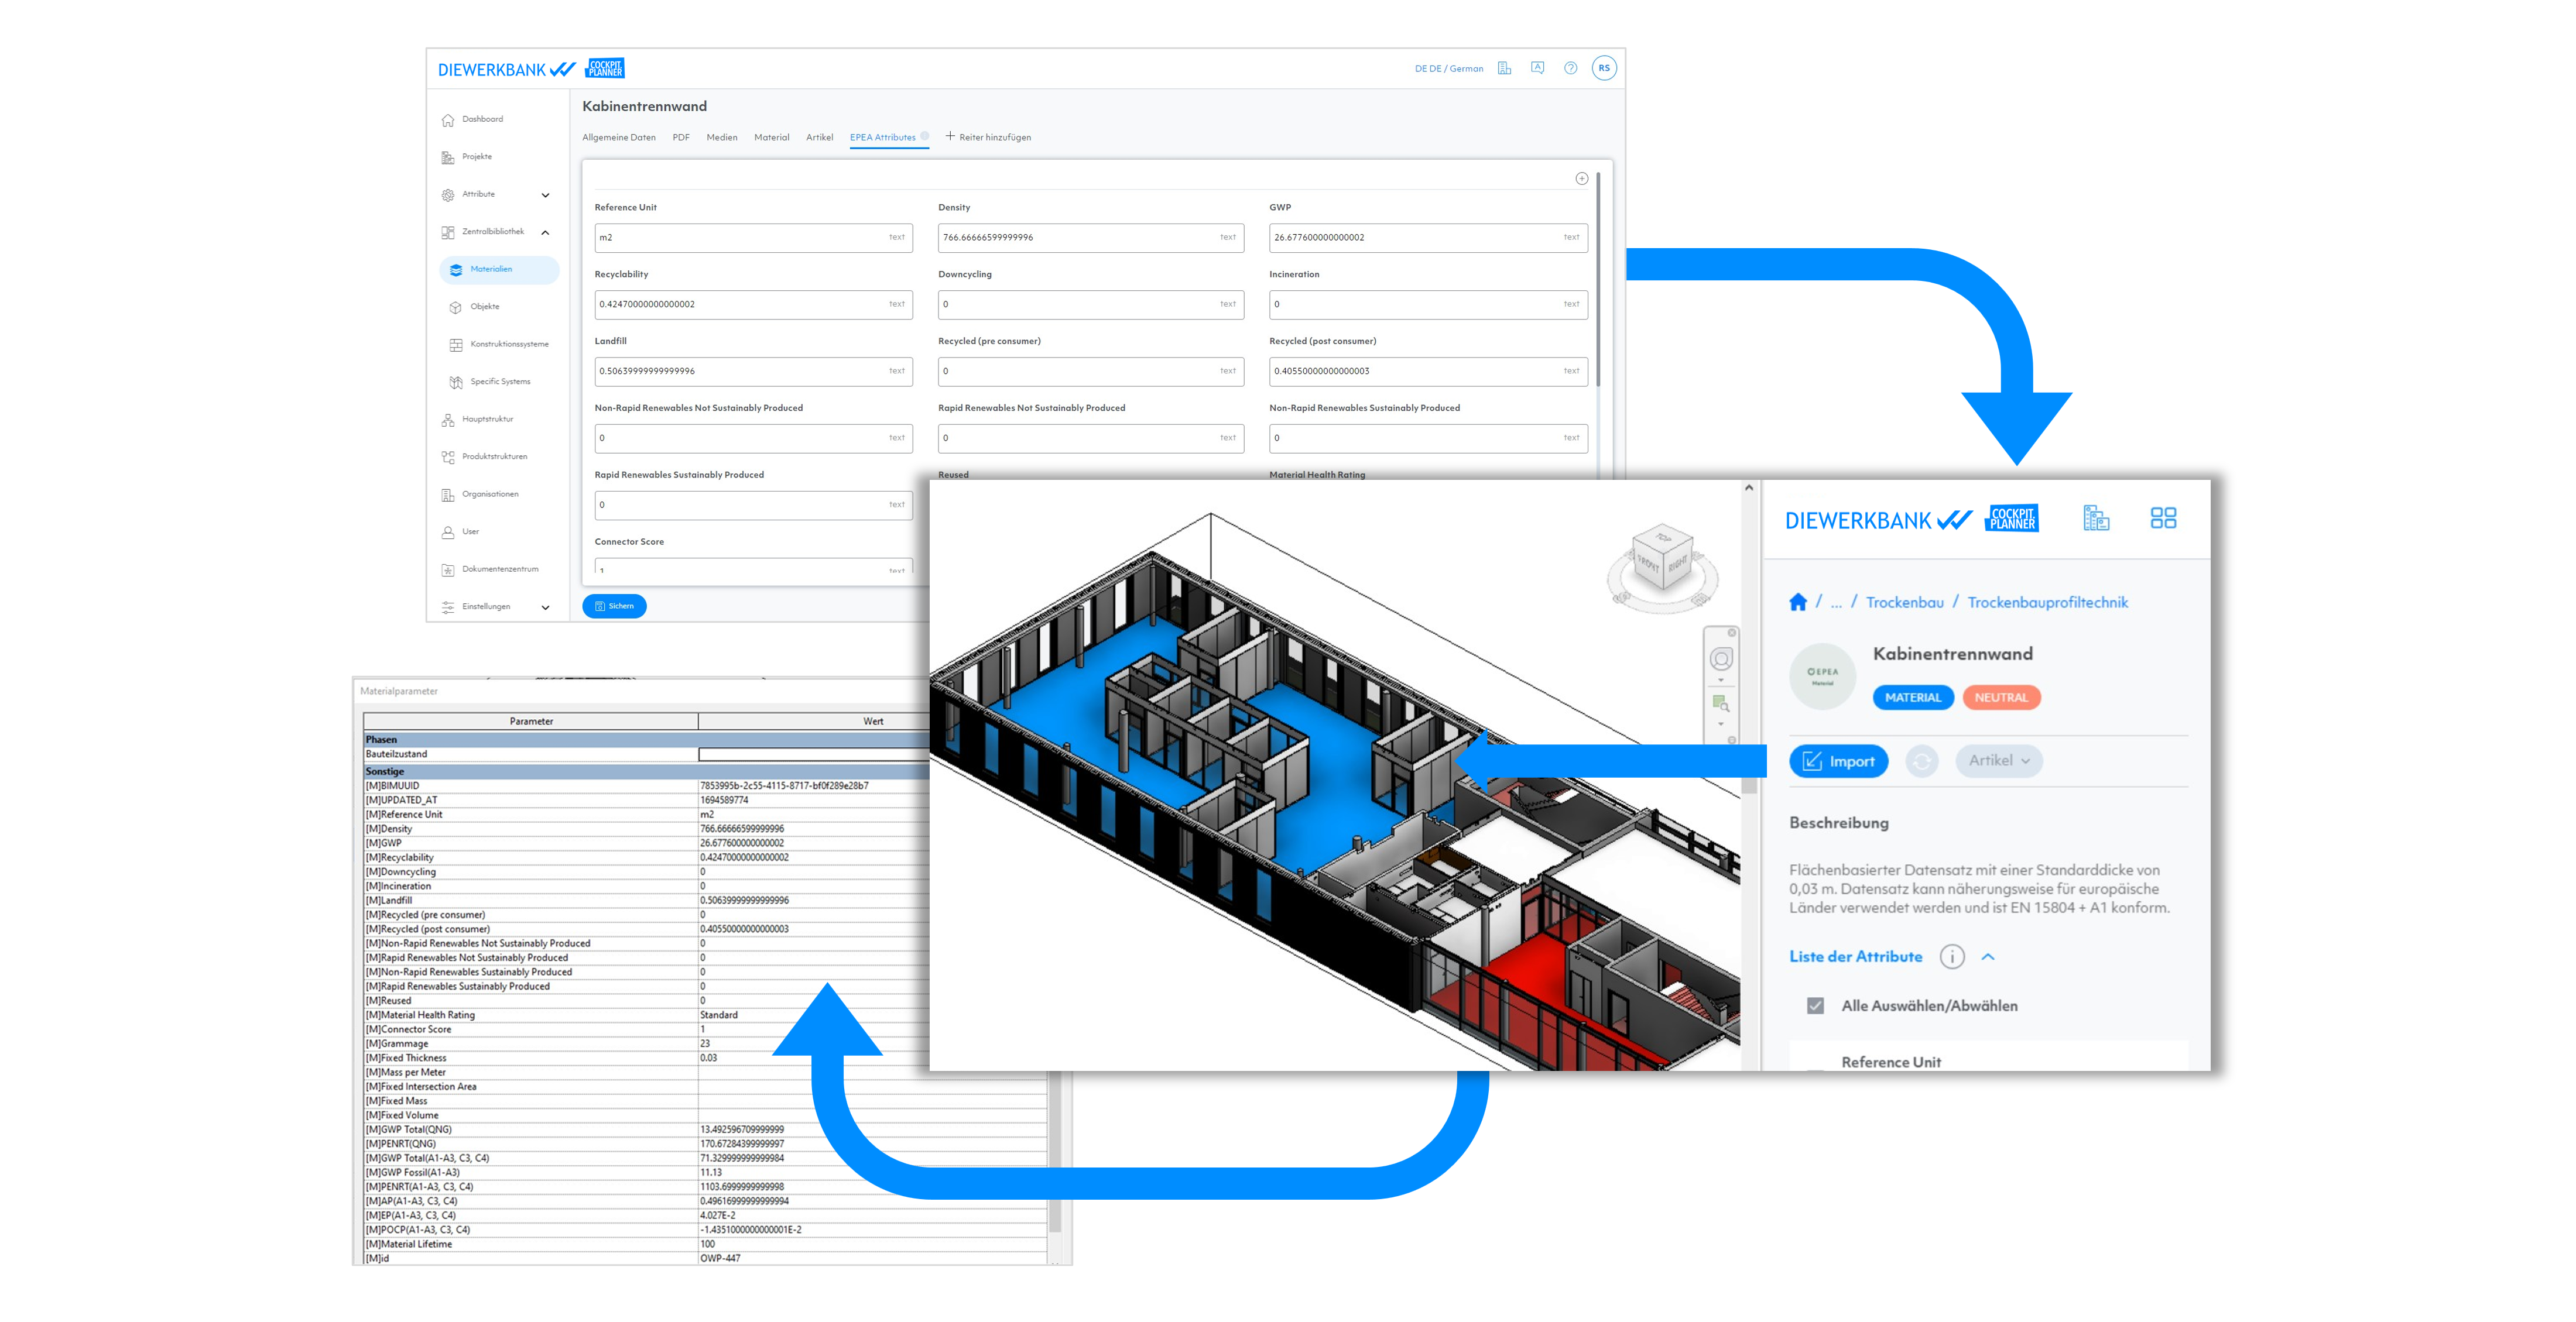Expand the Attribute sidebar section
The width and height of the screenshot is (2576, 1322).
coord(545,195)
